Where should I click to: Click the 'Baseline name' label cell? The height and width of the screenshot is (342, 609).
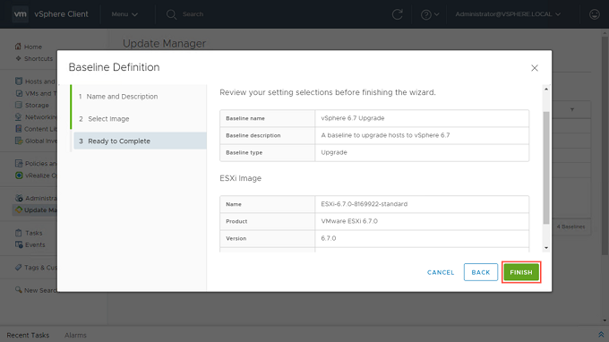tap(267, 118)
